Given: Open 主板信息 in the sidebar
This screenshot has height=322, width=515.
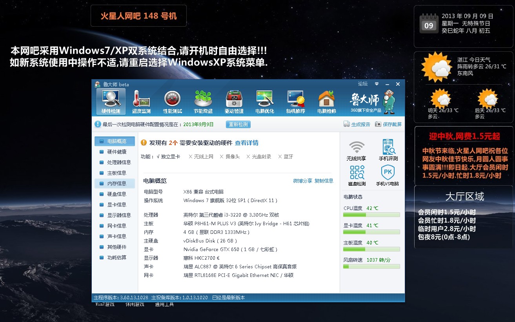Looking at the screenshot, I should 115,173.
